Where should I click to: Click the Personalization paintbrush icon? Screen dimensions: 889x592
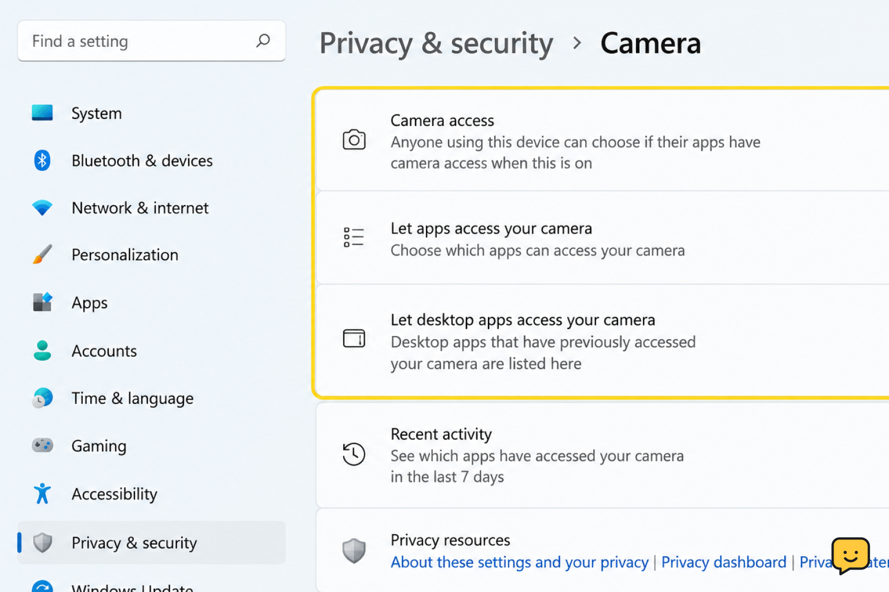42,254
